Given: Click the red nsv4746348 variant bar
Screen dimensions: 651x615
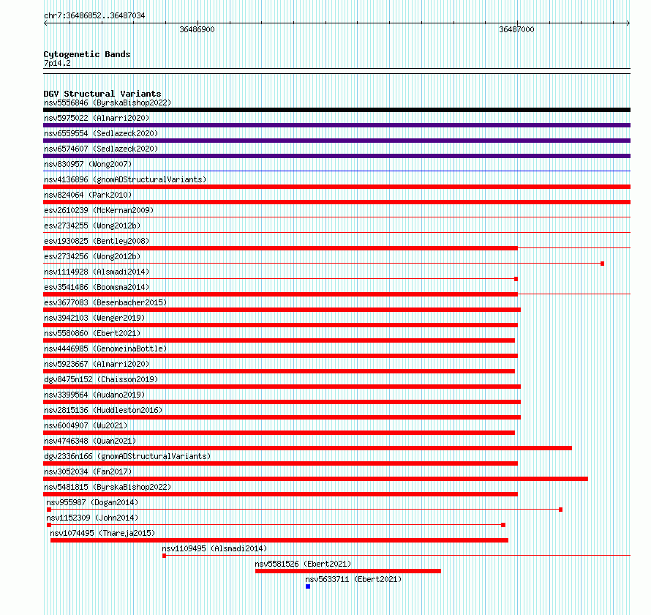Looking at the screenshot, I should click(x=307, y=448).
